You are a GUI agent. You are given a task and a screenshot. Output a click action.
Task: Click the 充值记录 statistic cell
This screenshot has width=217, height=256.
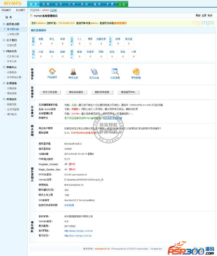(x=101, y=41)
